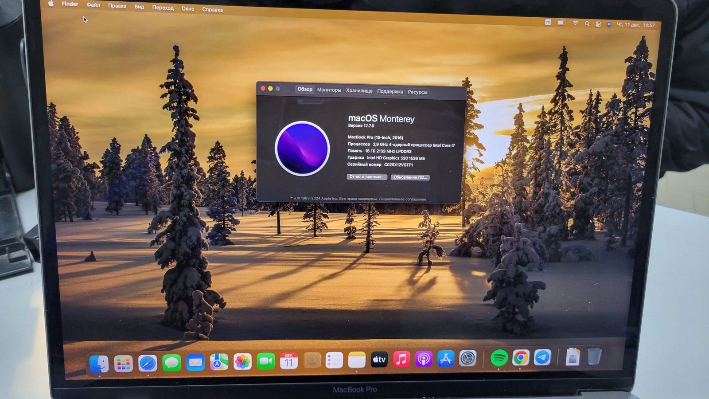
Task: Switch to the Мониторы tab
Action: click(x=329, y=90)
